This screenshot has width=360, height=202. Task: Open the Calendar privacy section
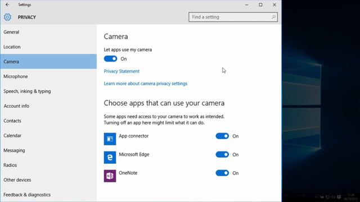(x=48, y=135)
